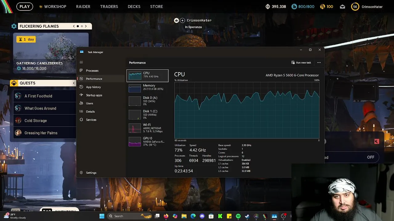Click the emblem icon left of CrimsonHater name
394x221 pixels.
[176, 20]
